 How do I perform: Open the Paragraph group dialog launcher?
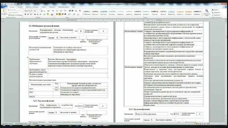(81, 17)
